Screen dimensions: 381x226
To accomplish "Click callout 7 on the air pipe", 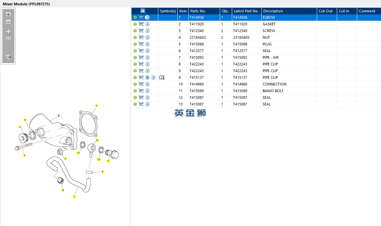I will click(x=74, y=197).
